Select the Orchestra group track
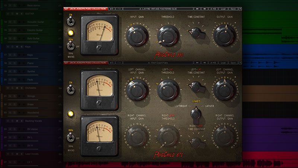Viewport: 298px width, 168px height. point(31,88)
